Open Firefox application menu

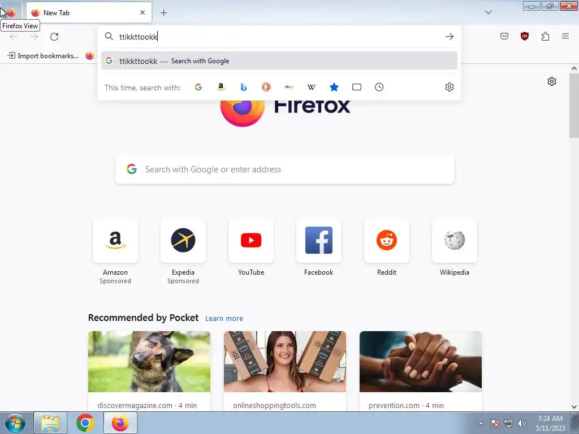click(565, 36)
